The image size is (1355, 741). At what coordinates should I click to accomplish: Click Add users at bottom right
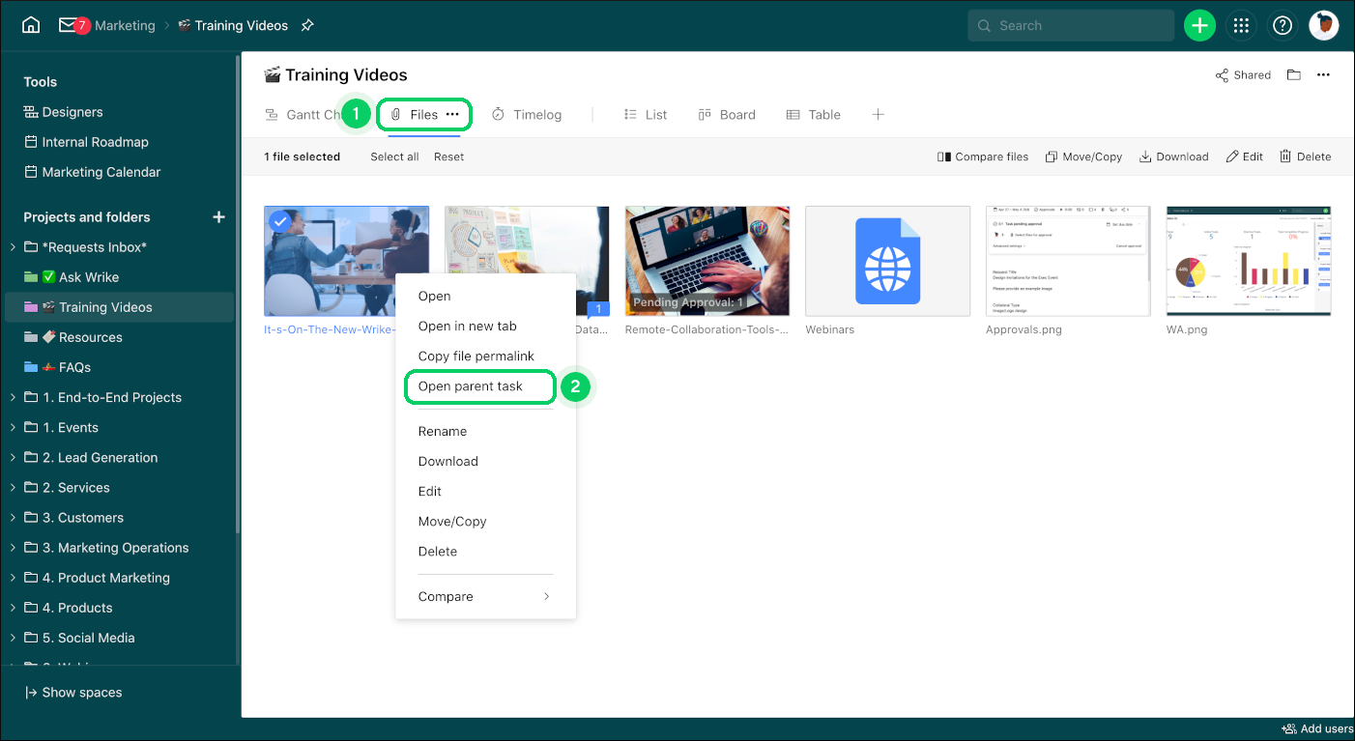pyautogui.click(x=1316, y=729)
